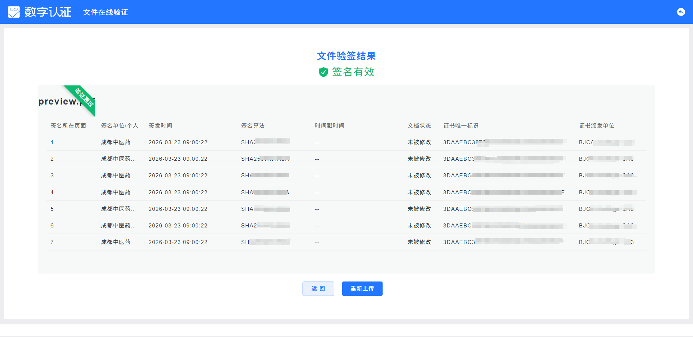Click the 签名单位/个人 column header

pos(119,125)
